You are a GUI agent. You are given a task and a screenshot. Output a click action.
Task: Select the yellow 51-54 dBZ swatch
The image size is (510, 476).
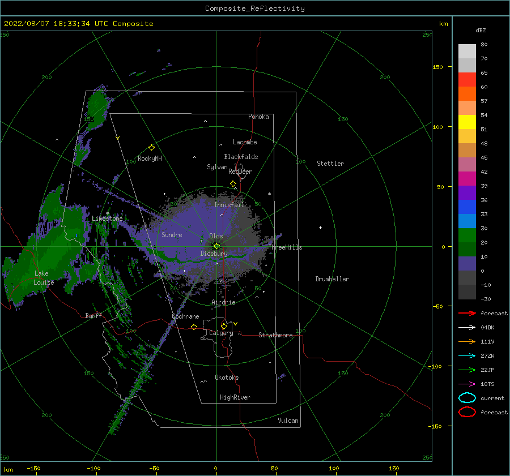[467, 122]
